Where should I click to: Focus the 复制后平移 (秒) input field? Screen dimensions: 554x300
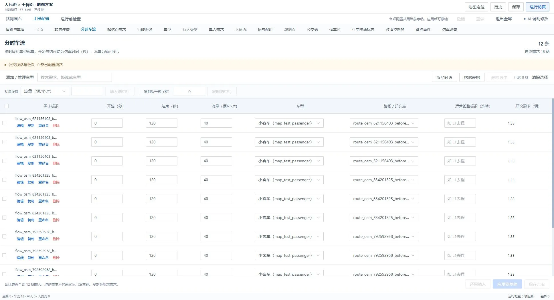tap(189, 91)
